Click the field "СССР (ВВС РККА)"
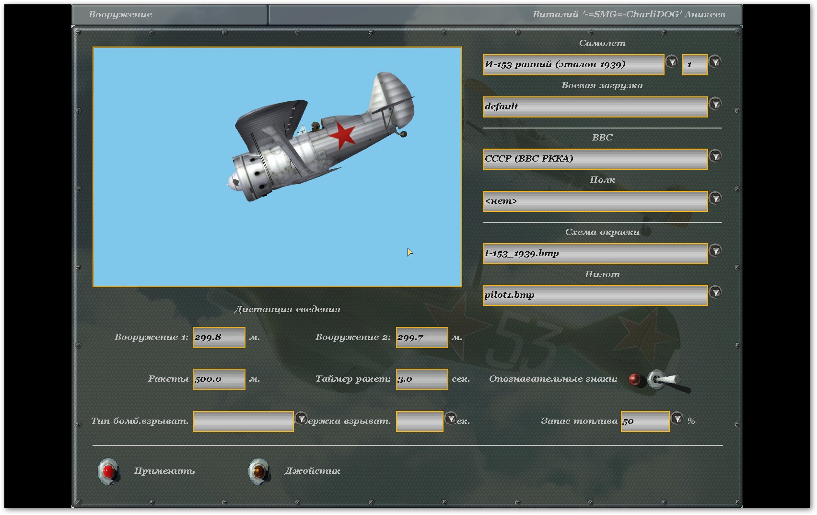 click(595, 159)
